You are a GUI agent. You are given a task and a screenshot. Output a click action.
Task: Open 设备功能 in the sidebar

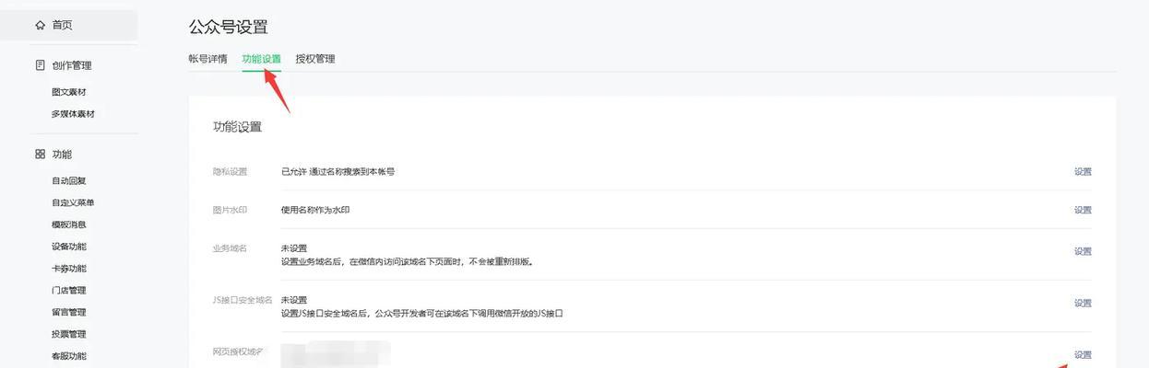(x=69, y=247)
